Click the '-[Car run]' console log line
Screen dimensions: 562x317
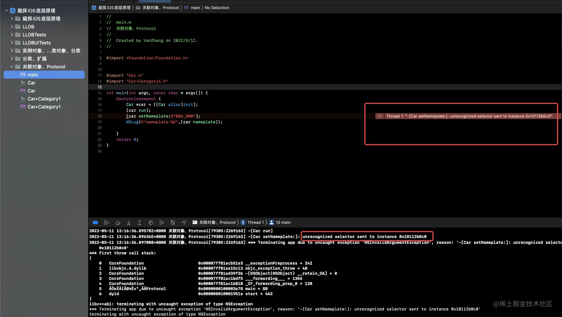pyautogui.click(x=181, y=231)
